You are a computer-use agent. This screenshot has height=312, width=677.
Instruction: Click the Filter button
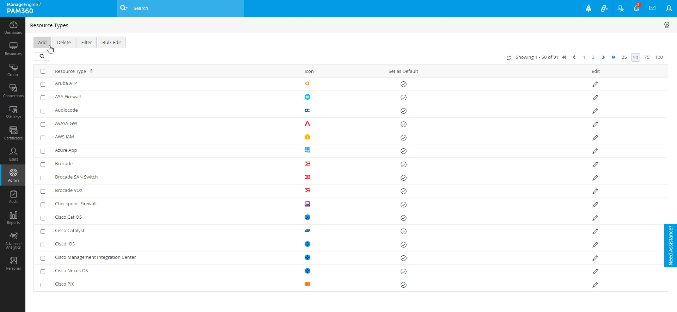86,42
